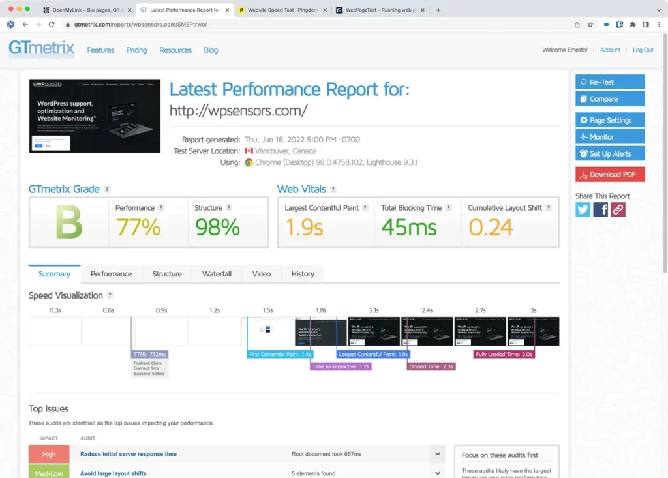Switch to the Pingdom Website Speed Test browser tab

(x=282, y=10)
